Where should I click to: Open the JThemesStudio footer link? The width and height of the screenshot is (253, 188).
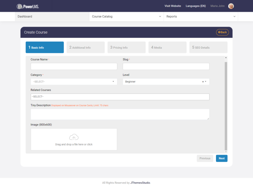coord(140,183)
